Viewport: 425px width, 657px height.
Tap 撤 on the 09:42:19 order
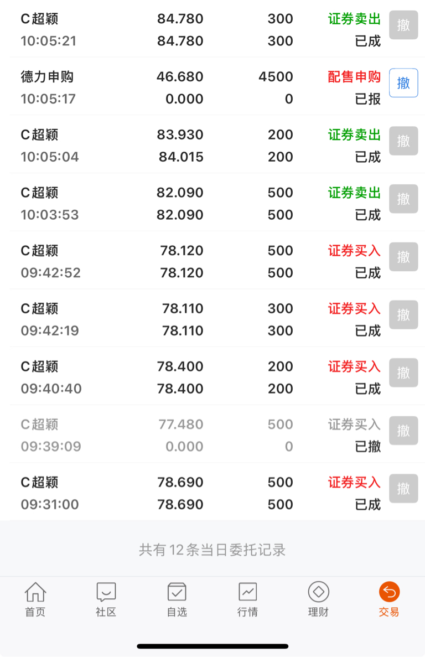coord(403,315)
